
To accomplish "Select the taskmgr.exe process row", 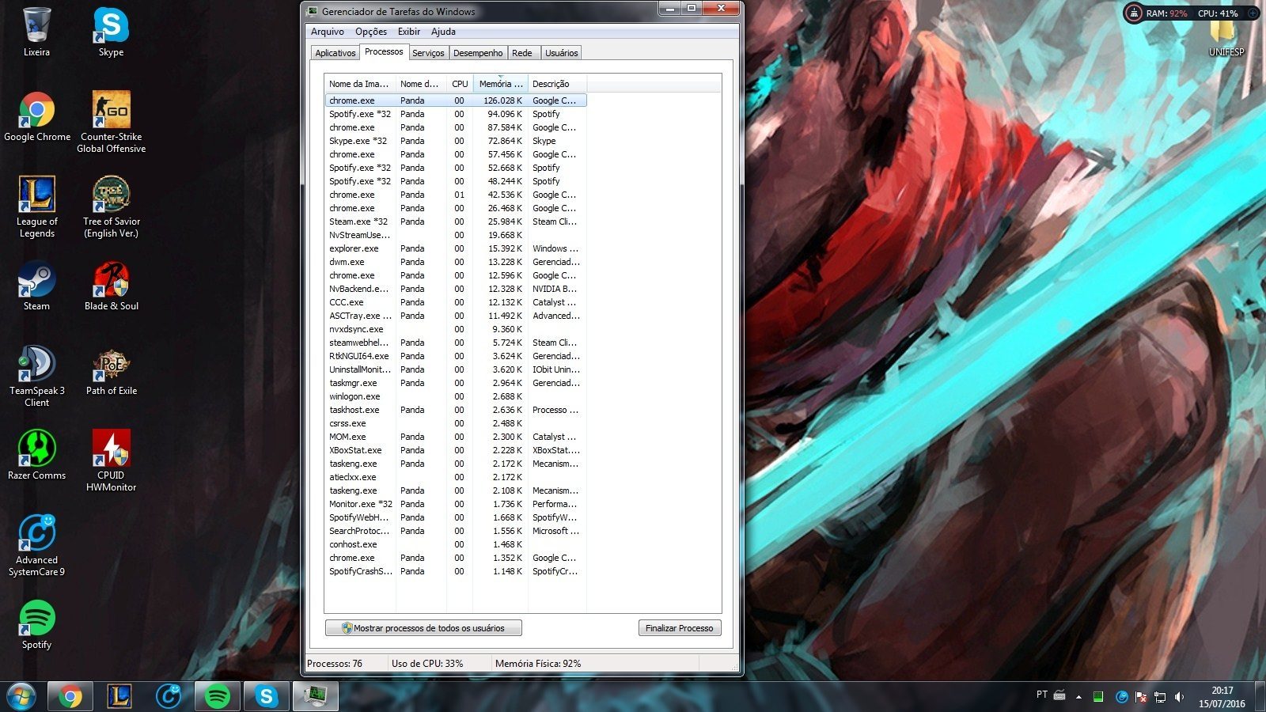I will point(456,383).
